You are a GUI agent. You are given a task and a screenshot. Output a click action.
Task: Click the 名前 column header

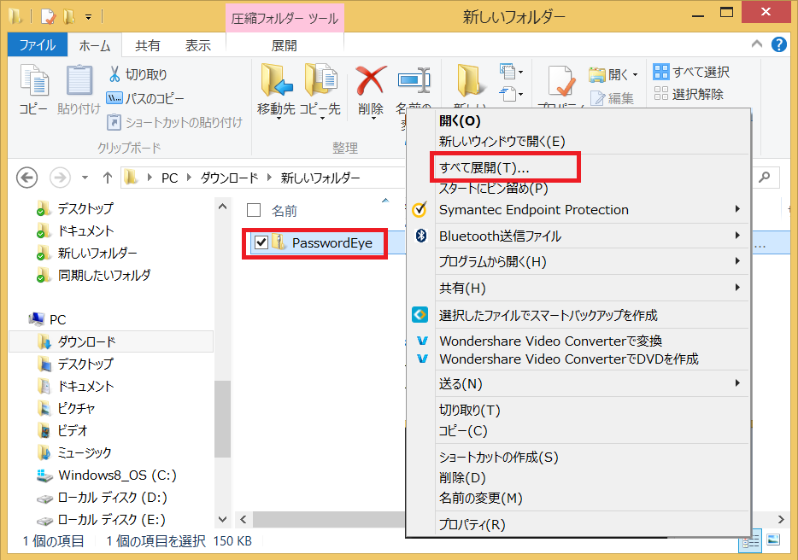284,211
